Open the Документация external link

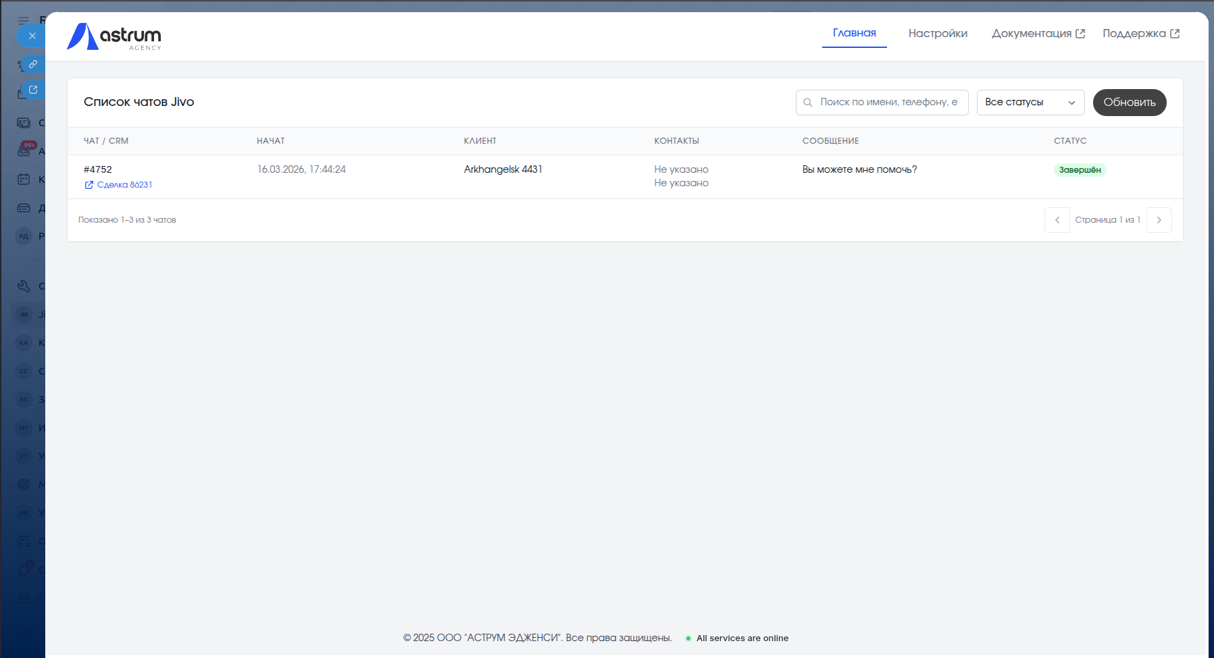point(1038,34)
